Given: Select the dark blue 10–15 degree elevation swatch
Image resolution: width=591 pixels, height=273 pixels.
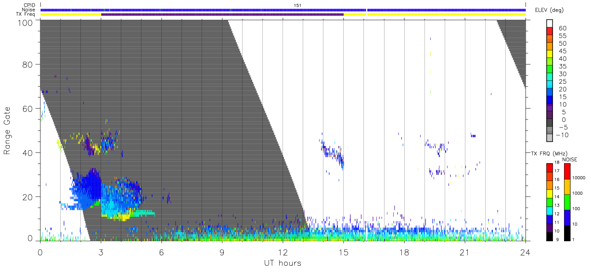Looking at the screenshot, I should tap(550, 101).
